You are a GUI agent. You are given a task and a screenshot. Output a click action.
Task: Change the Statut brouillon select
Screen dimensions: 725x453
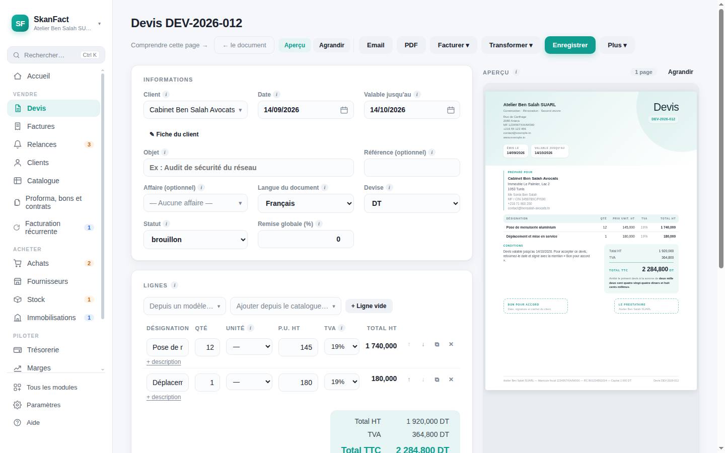[x=195, y=240]
